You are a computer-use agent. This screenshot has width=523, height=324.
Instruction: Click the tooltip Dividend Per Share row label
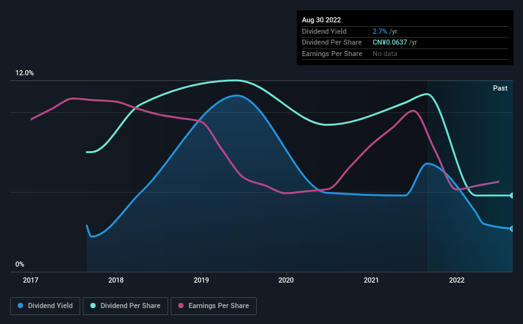point(332,43)
